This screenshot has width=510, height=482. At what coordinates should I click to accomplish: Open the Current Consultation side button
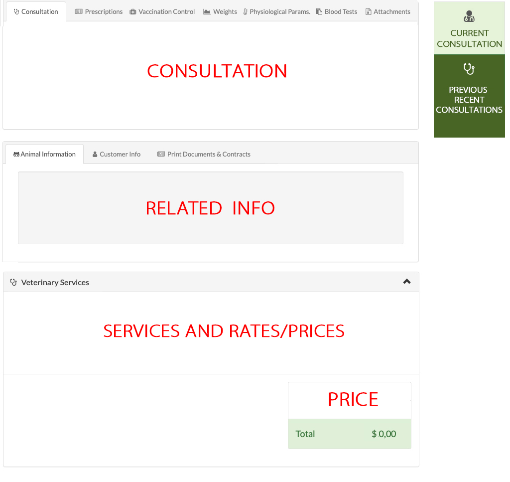pos(469,28)
